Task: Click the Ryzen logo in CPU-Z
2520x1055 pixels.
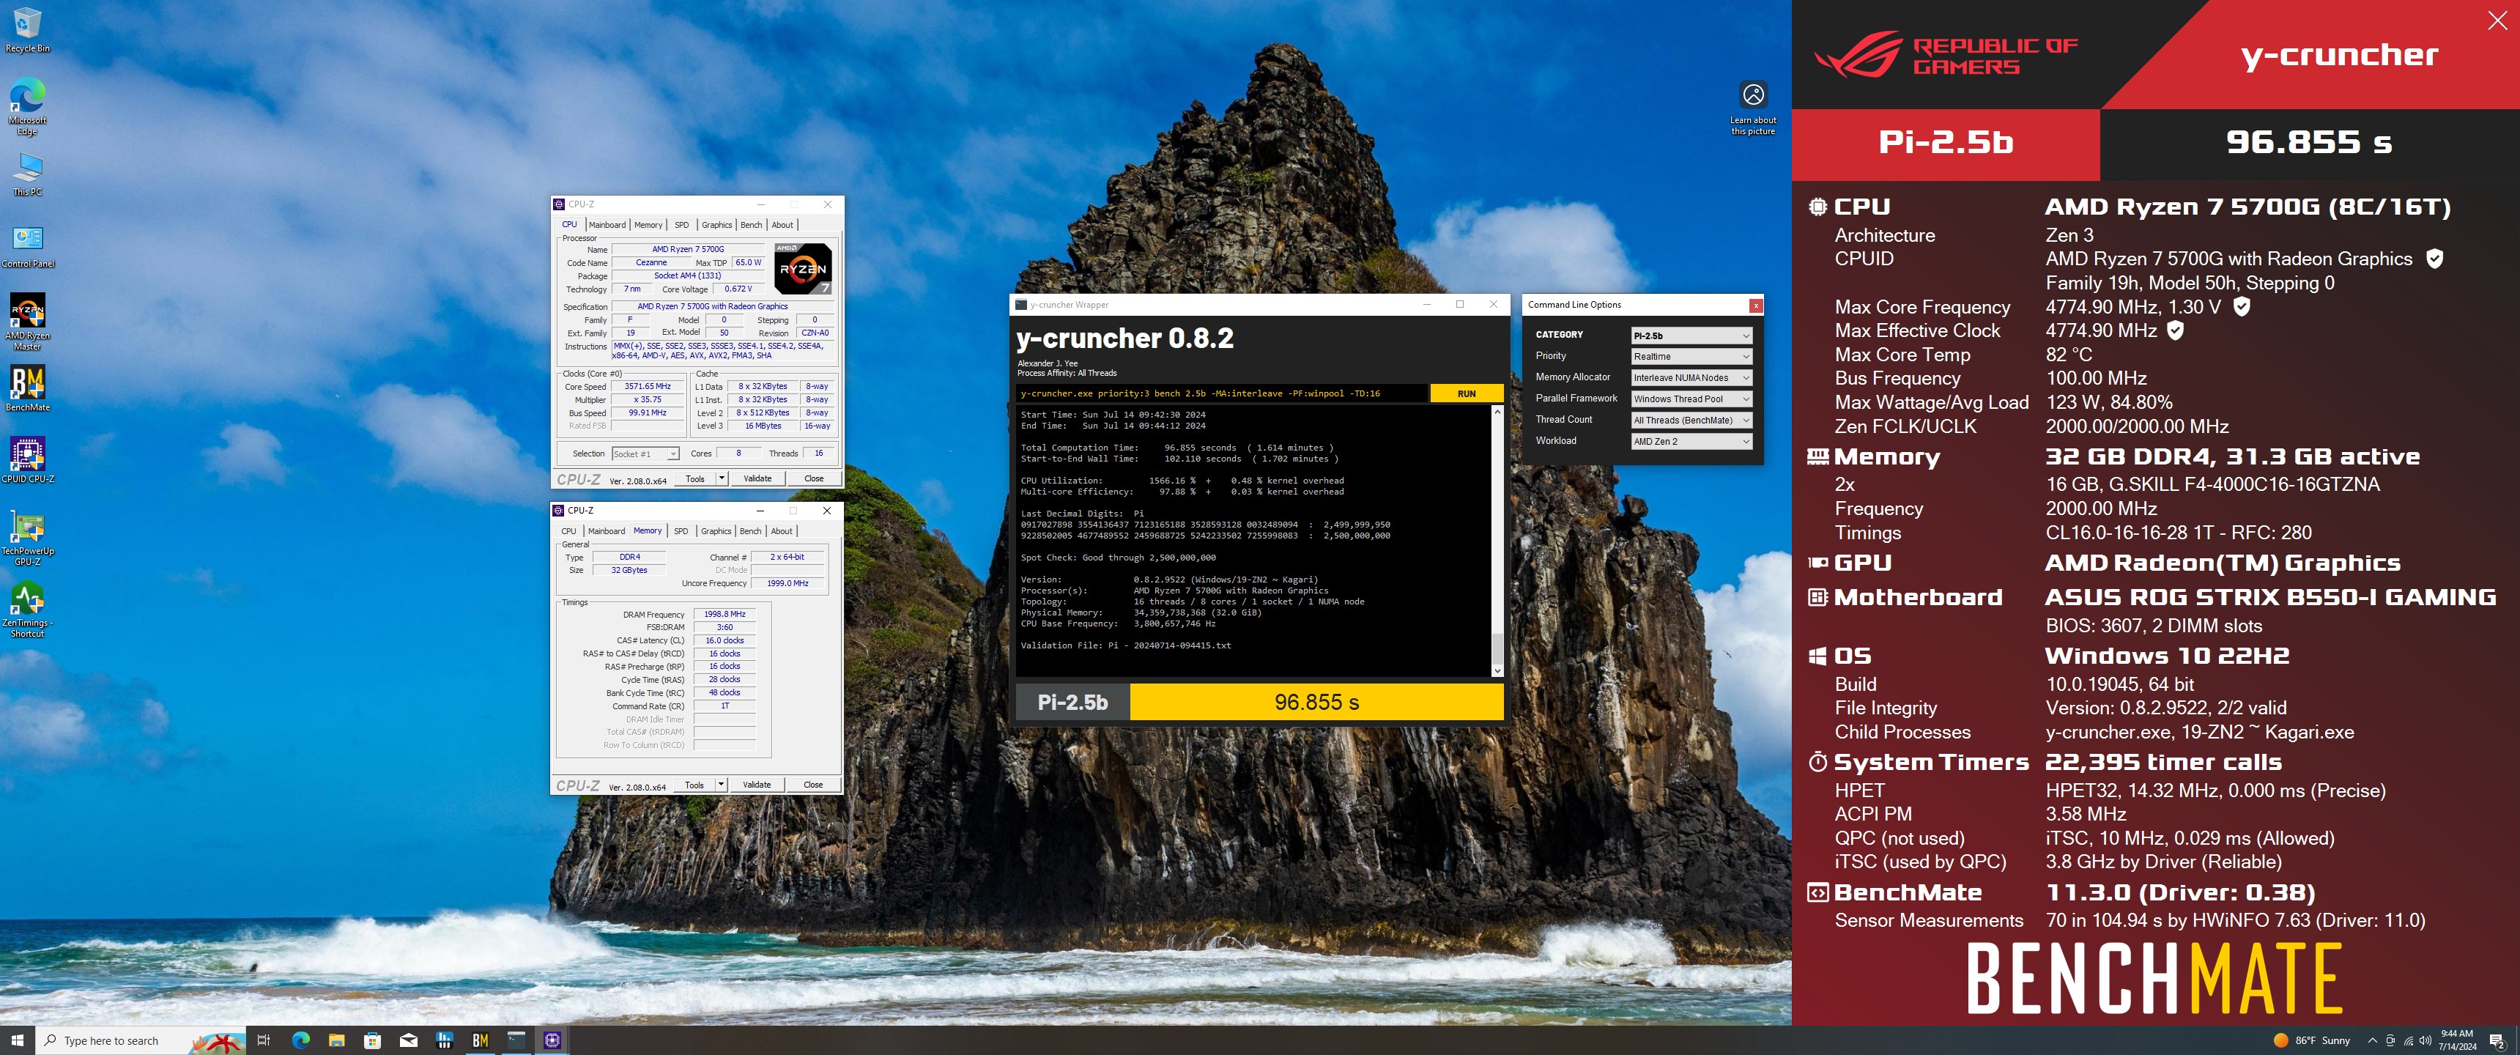Action: pos(802,268)
